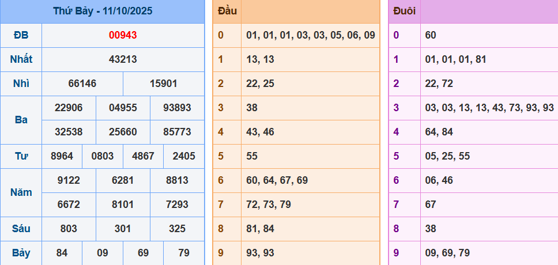This screenshot has height=265, width=558.
Task: Select fourth prize number 8964
Action: click(62, 156)
